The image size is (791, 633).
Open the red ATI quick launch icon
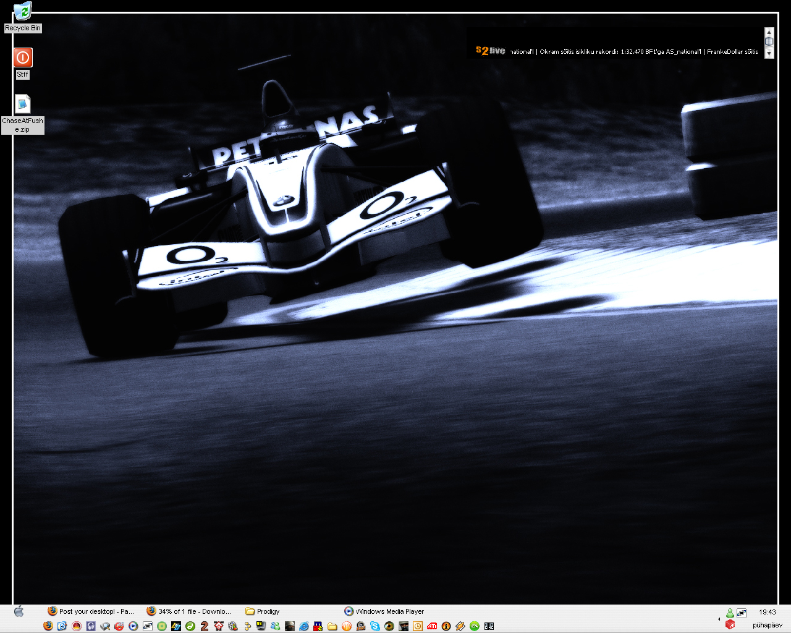pyautogui.click(x=432, y=626)
